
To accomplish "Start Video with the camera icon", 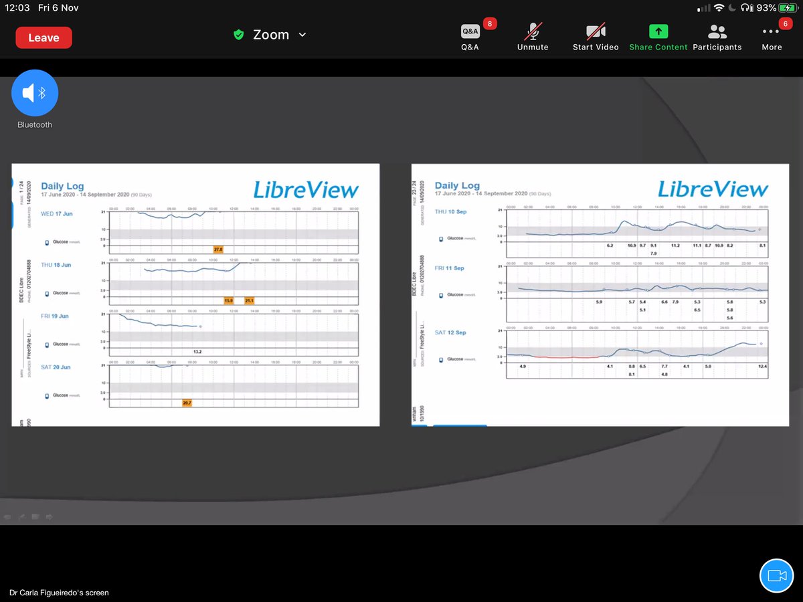I will [x=596, y=37].
